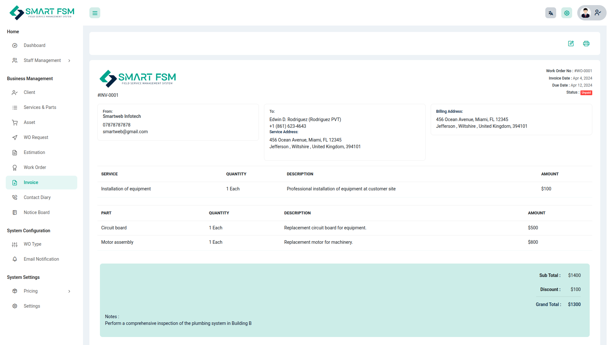Open the language translation icon
Screen dimensions: 613x345
coord(550,13)
